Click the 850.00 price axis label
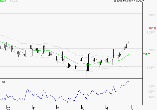The image size is (157, 110). [151, 50]
